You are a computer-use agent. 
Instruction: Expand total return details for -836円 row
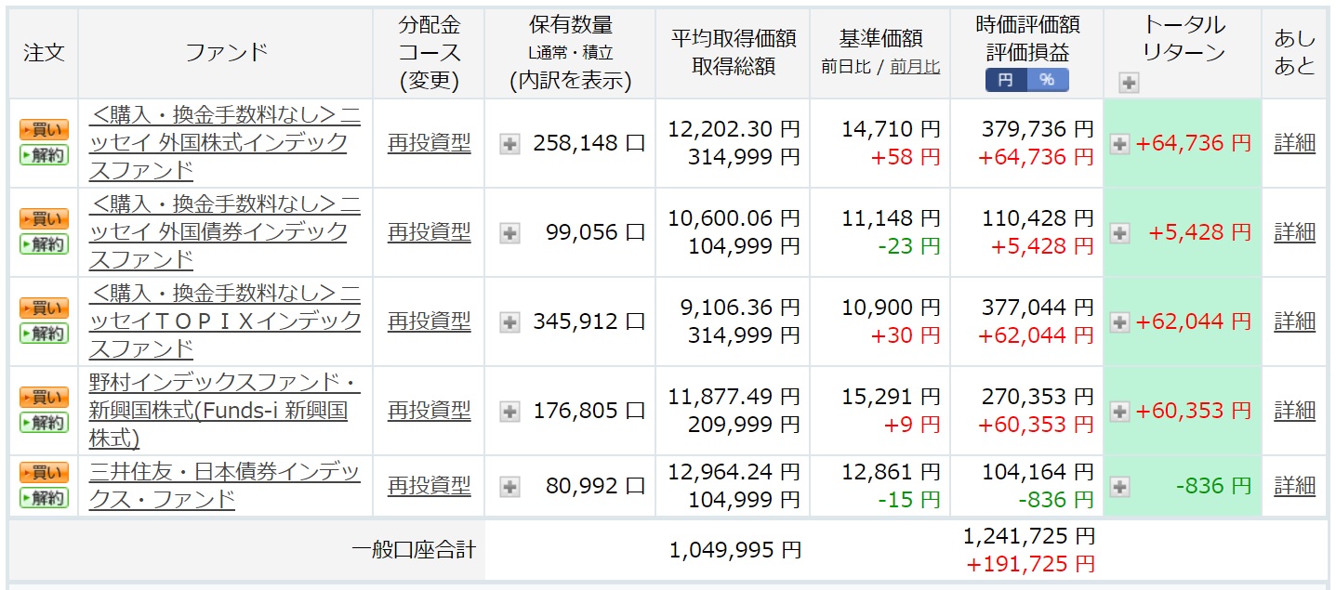point(1120,486)
